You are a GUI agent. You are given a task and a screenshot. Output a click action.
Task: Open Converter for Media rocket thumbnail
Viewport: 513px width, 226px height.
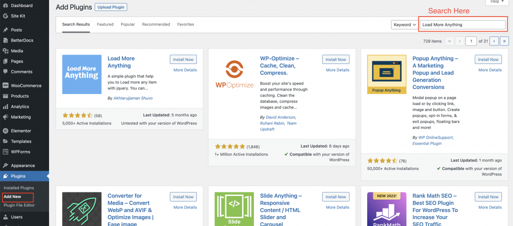pos(82,209)
